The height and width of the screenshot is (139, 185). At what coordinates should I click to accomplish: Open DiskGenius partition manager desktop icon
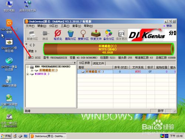click(x=9, y=26)
